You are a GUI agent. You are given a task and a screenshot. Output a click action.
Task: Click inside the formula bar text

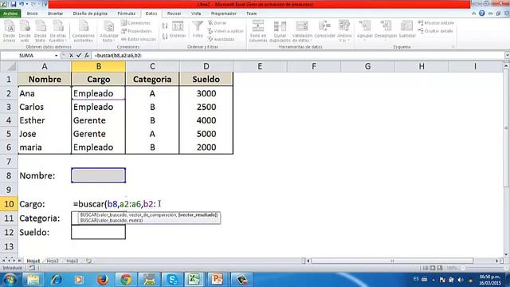point(119,55)
